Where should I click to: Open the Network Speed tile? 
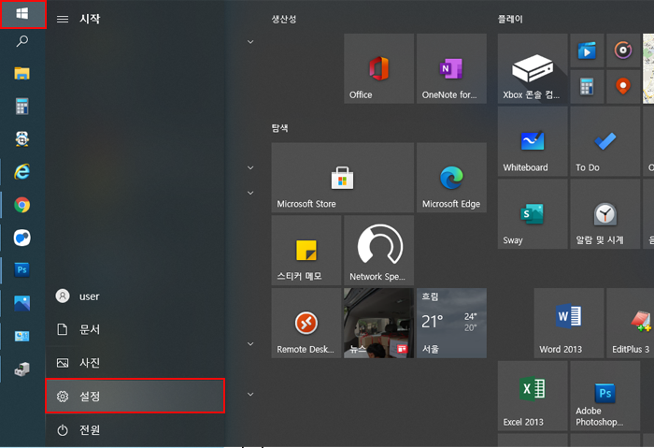tap(378, 250)
